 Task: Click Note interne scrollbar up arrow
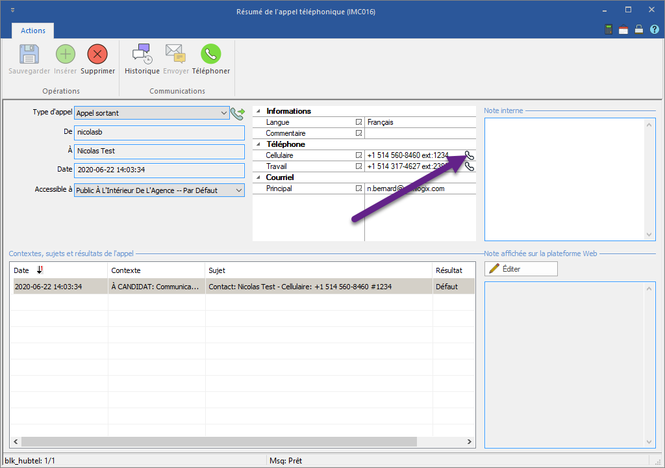(649, 124)
